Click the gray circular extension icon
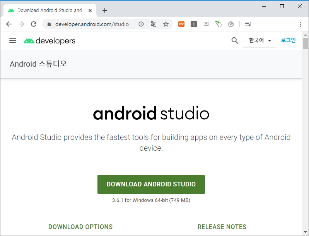309x236 pixels. 231,24
